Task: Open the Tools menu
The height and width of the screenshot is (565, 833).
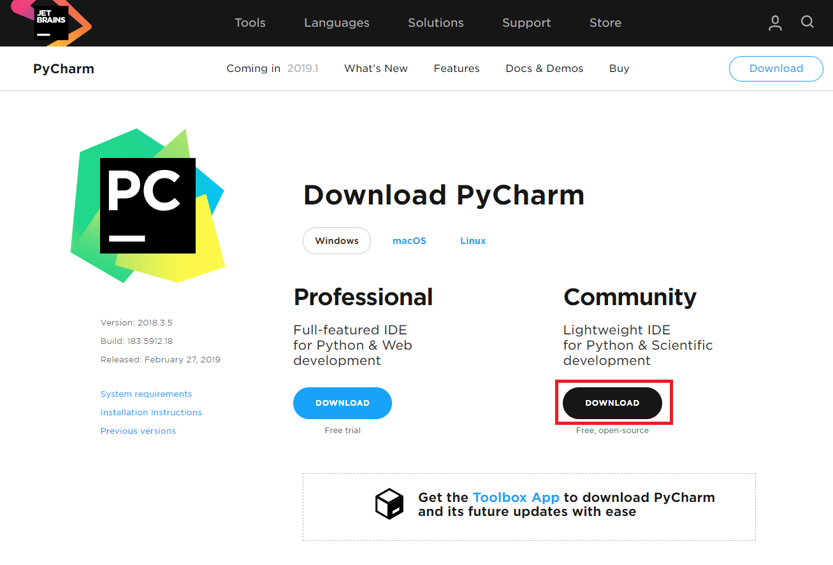Action: coord(250,23)
